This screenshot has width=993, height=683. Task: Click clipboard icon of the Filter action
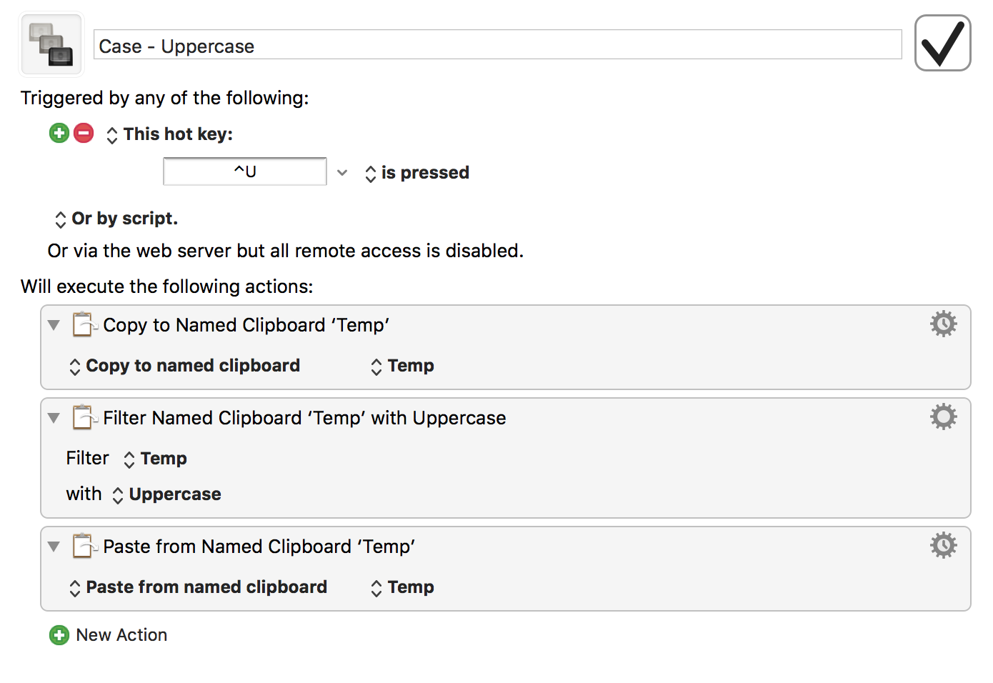coord(84,417)
